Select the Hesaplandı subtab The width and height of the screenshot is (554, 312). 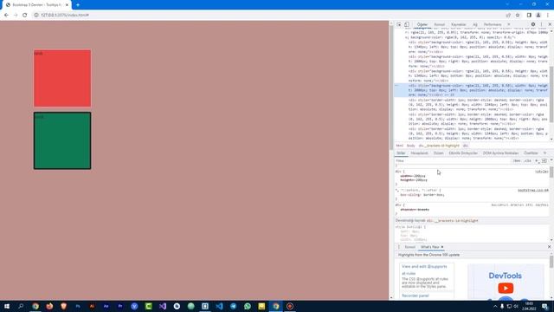click(x=419, y=153)
